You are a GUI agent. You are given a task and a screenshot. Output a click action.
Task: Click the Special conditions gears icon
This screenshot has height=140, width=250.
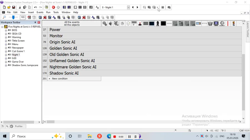(x=105, y=24)
